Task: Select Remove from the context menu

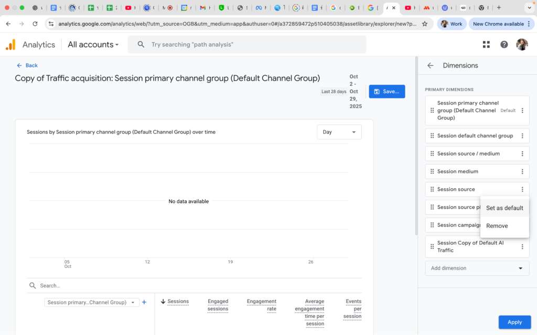Action: (497, 226)
